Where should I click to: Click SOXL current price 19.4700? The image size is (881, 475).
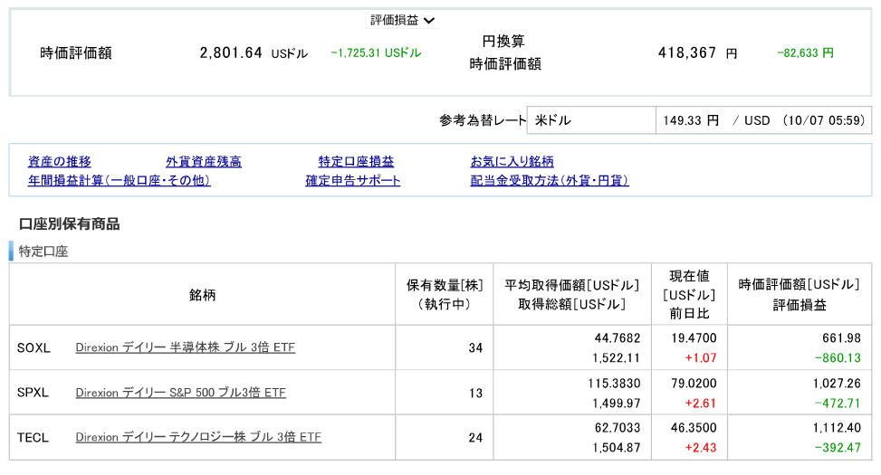(x=694, y=338)
